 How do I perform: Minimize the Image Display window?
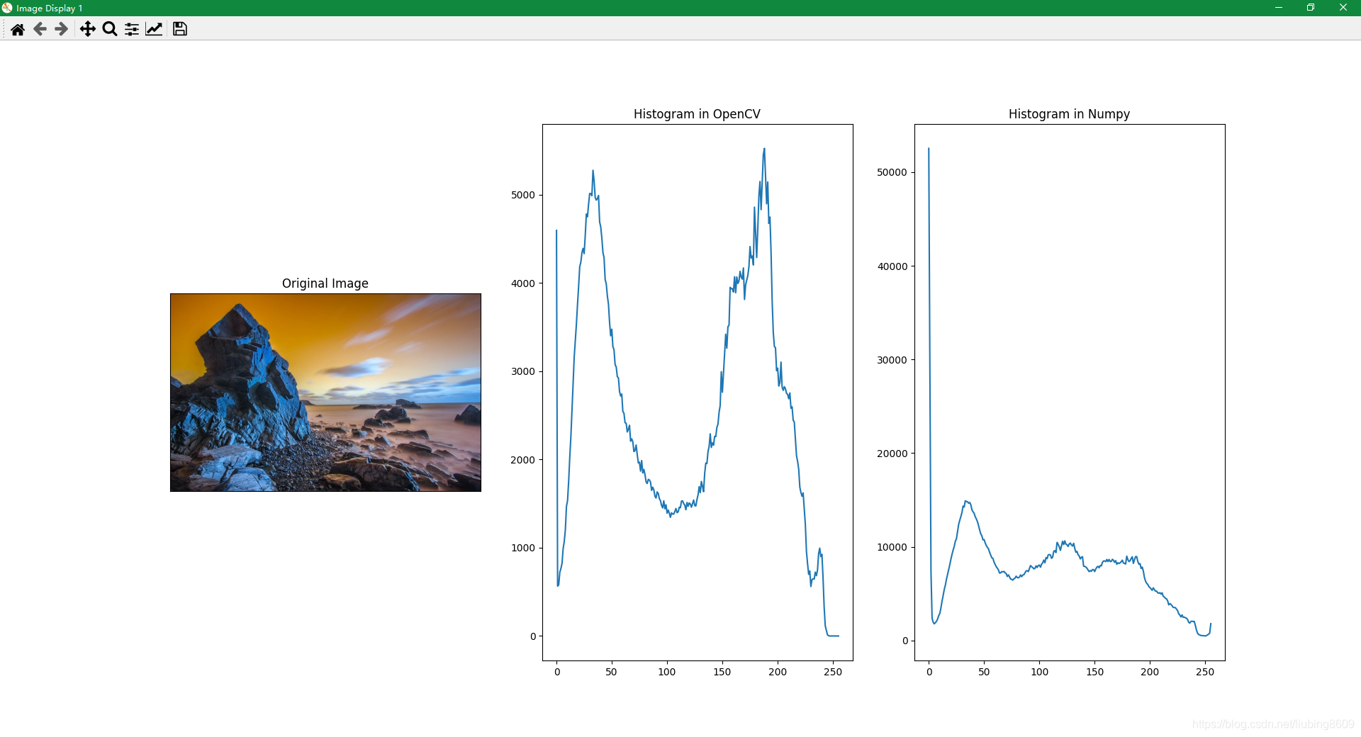coord(1279,8)
